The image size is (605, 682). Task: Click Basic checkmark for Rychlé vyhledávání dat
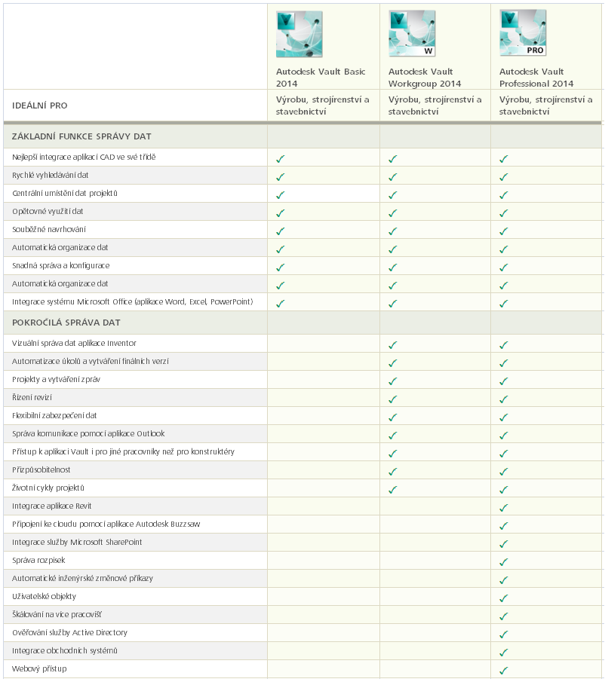281,177
